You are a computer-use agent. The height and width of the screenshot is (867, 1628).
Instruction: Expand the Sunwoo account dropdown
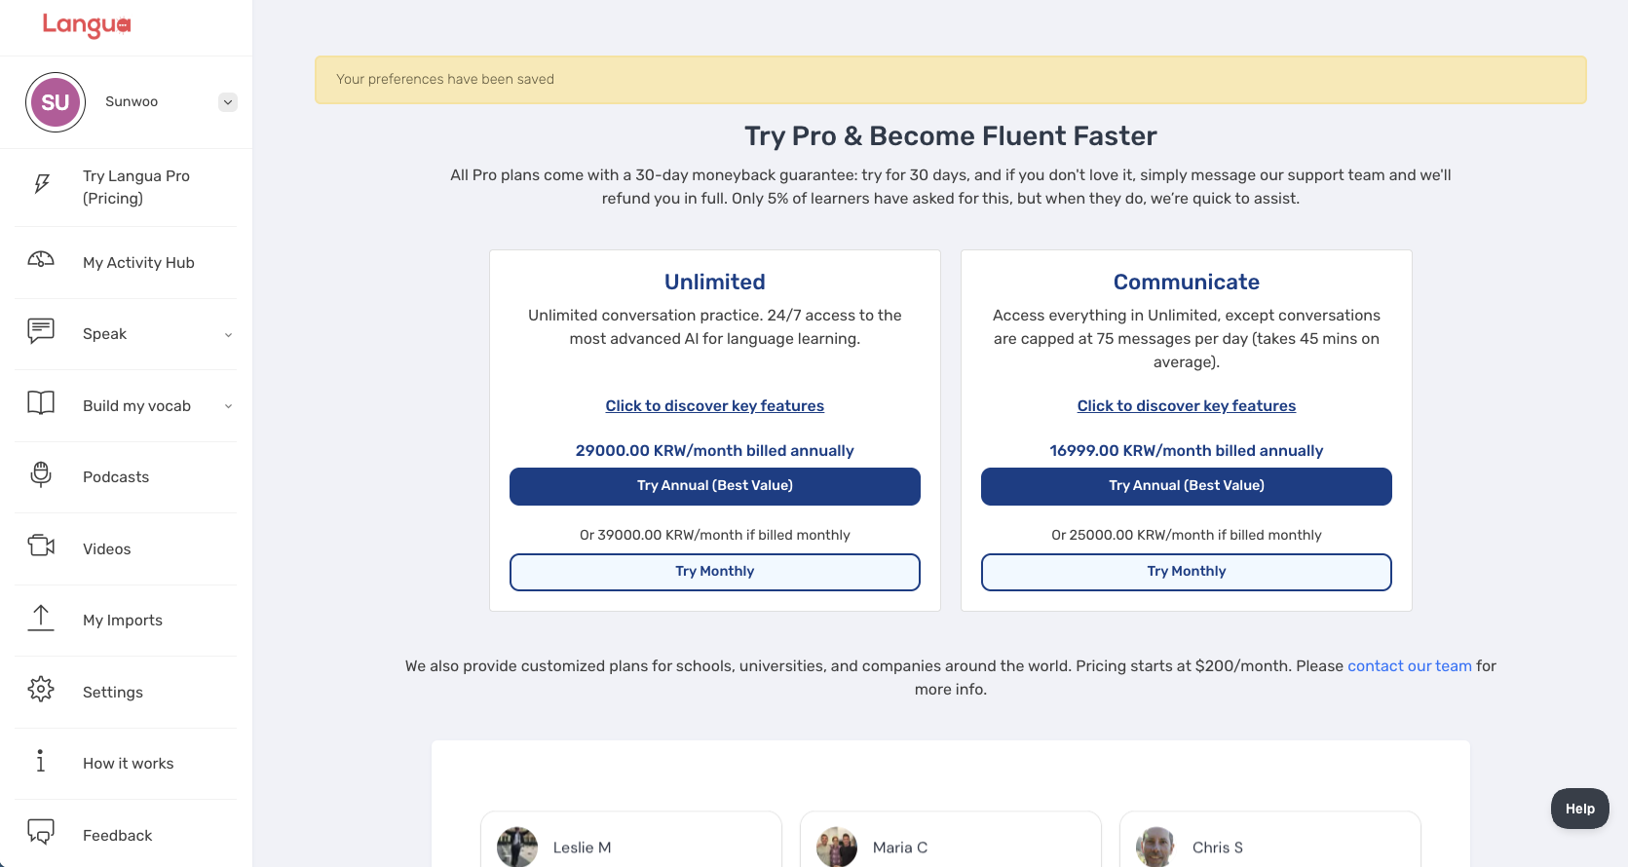pyautogui.click(x=228, y=102)
